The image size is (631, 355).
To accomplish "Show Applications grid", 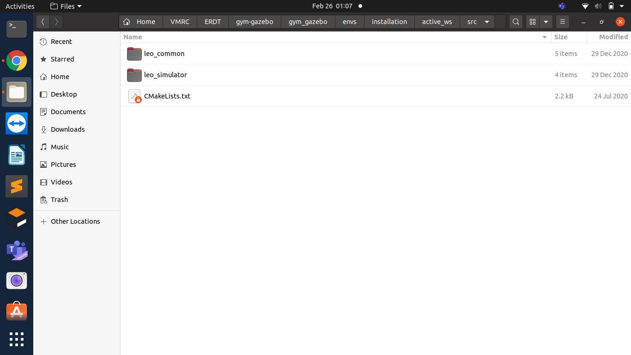I will click(x=17, y=339).
